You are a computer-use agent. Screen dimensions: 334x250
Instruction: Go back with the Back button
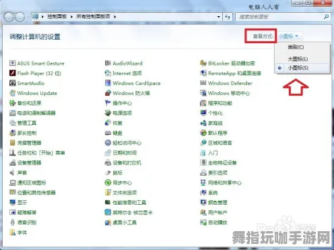point(9,17)
